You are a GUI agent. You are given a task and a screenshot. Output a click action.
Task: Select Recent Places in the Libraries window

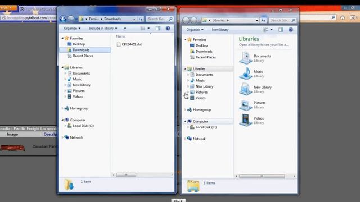[x=205, y=57]
